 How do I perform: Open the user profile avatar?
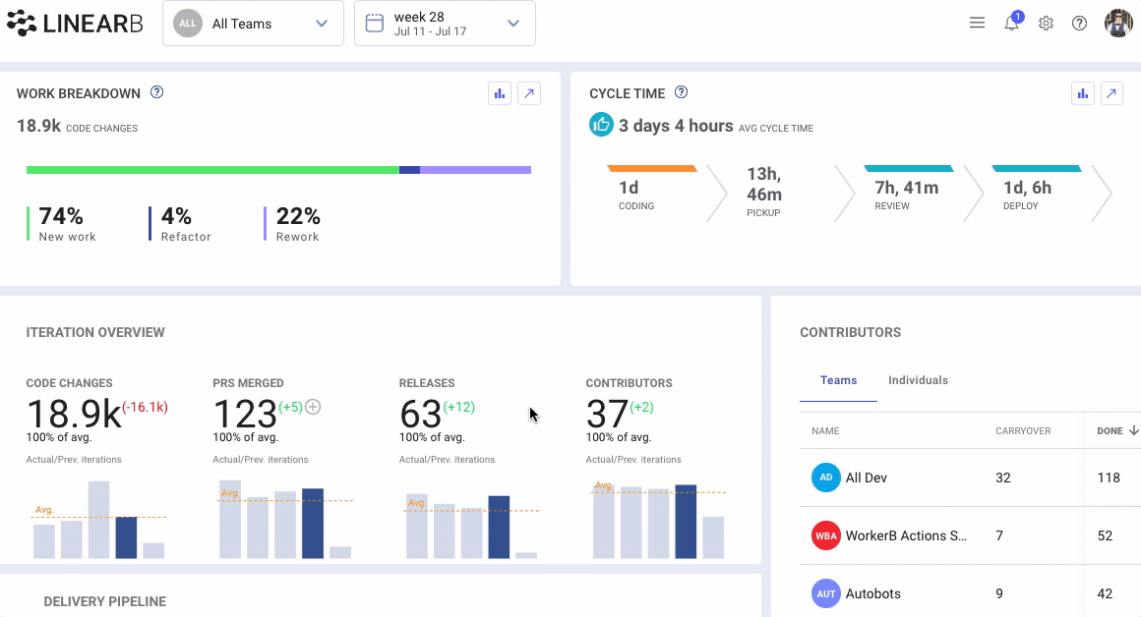(x=1118, y=24)
